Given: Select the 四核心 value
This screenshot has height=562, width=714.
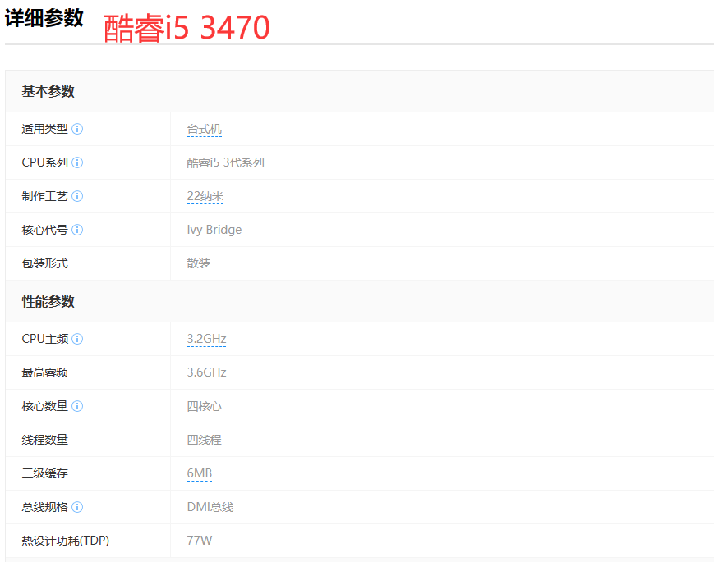Looking at the screenshot, I should [x=204, y=406].
